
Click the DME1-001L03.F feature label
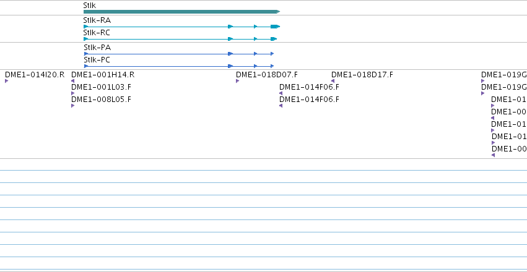pyautogui.click(x=101, y=87)
